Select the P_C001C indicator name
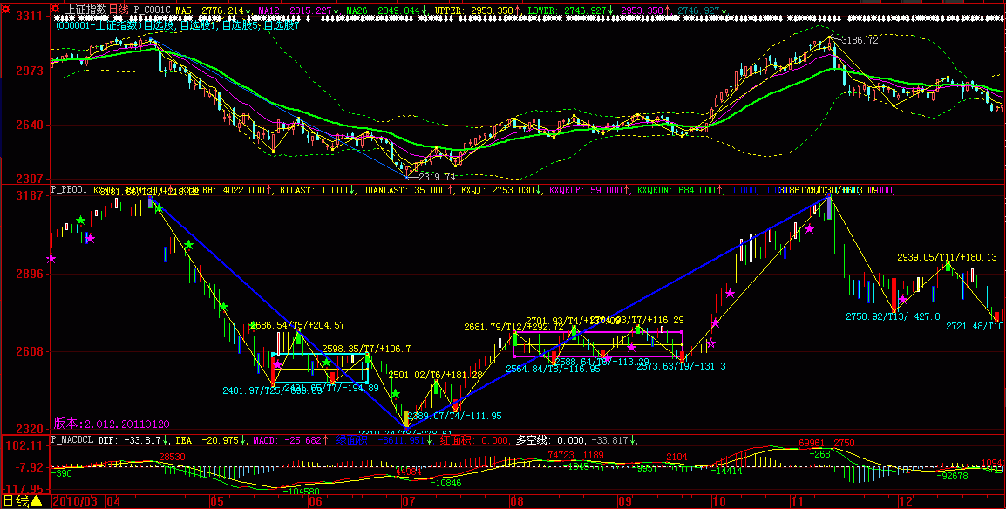 152,10
